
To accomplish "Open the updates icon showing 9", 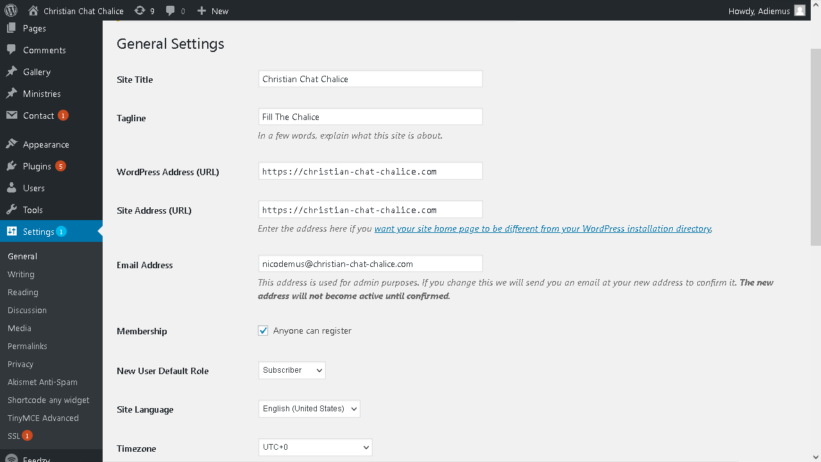I will coord(140,11).
